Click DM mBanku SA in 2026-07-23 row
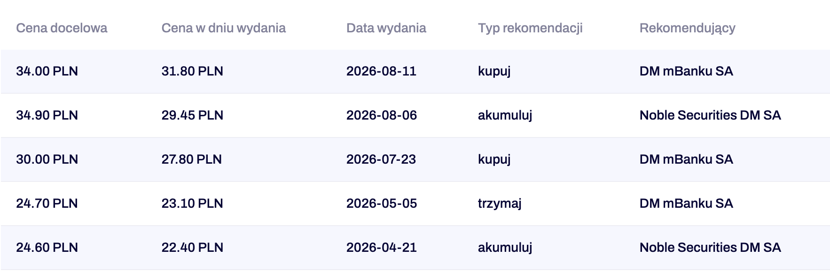830x272 pixels. point(686,159)
